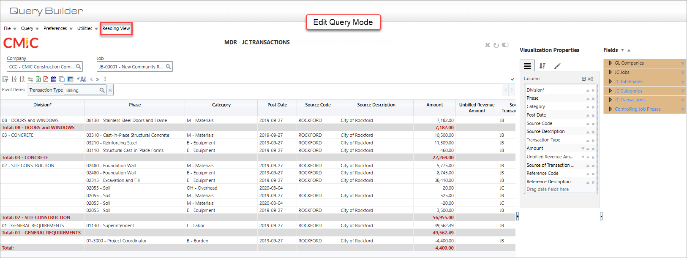The width and height of the screenshot is (687, 258).
Task: Export the grid to Excel
Action: (x=38, y=79)
